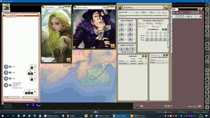
Task: Toggle visibility of second GM roll
Action: (x=10, y=72)
